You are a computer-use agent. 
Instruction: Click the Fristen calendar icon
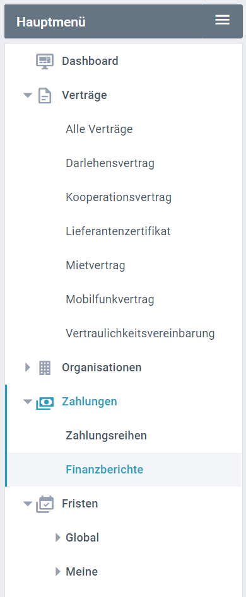click(45, 504)
